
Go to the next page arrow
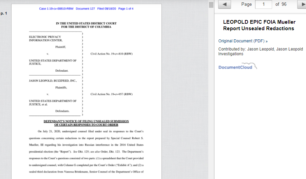point(302,4)
